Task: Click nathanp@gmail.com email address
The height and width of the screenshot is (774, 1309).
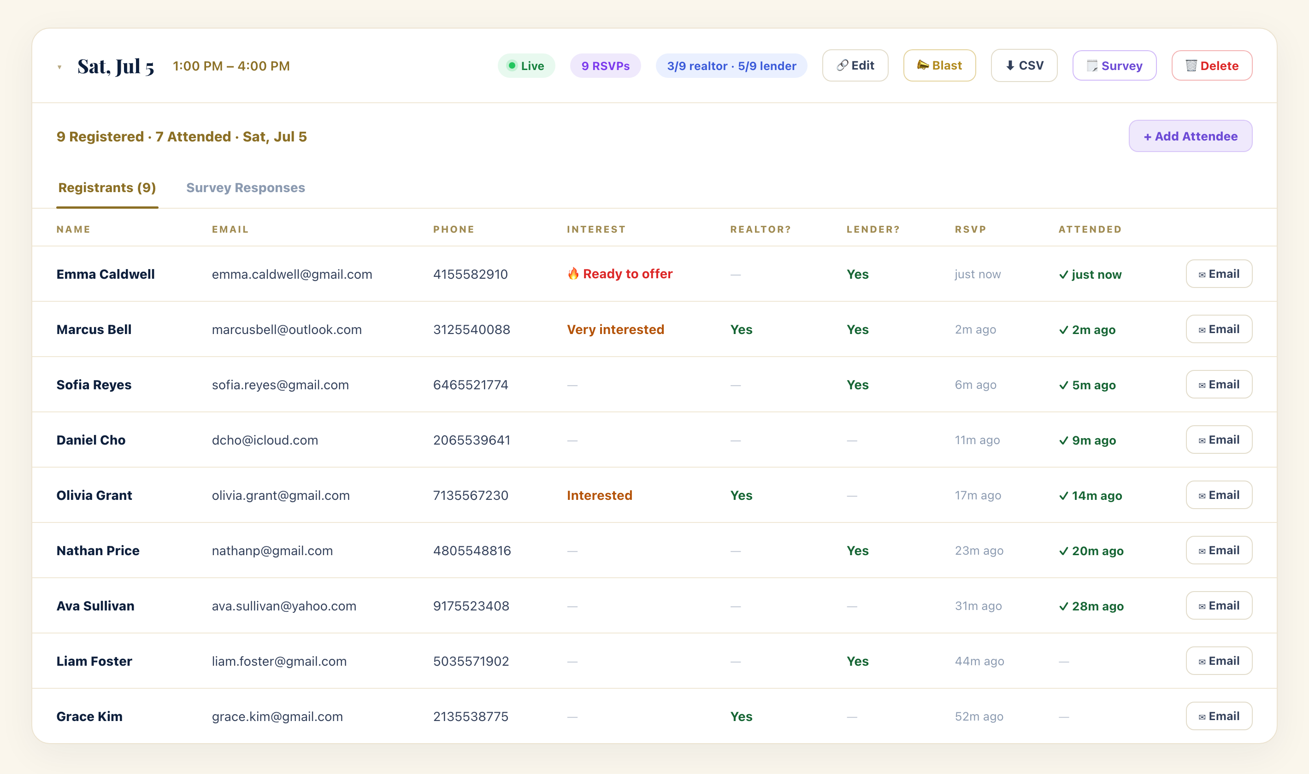Action: 272,551
